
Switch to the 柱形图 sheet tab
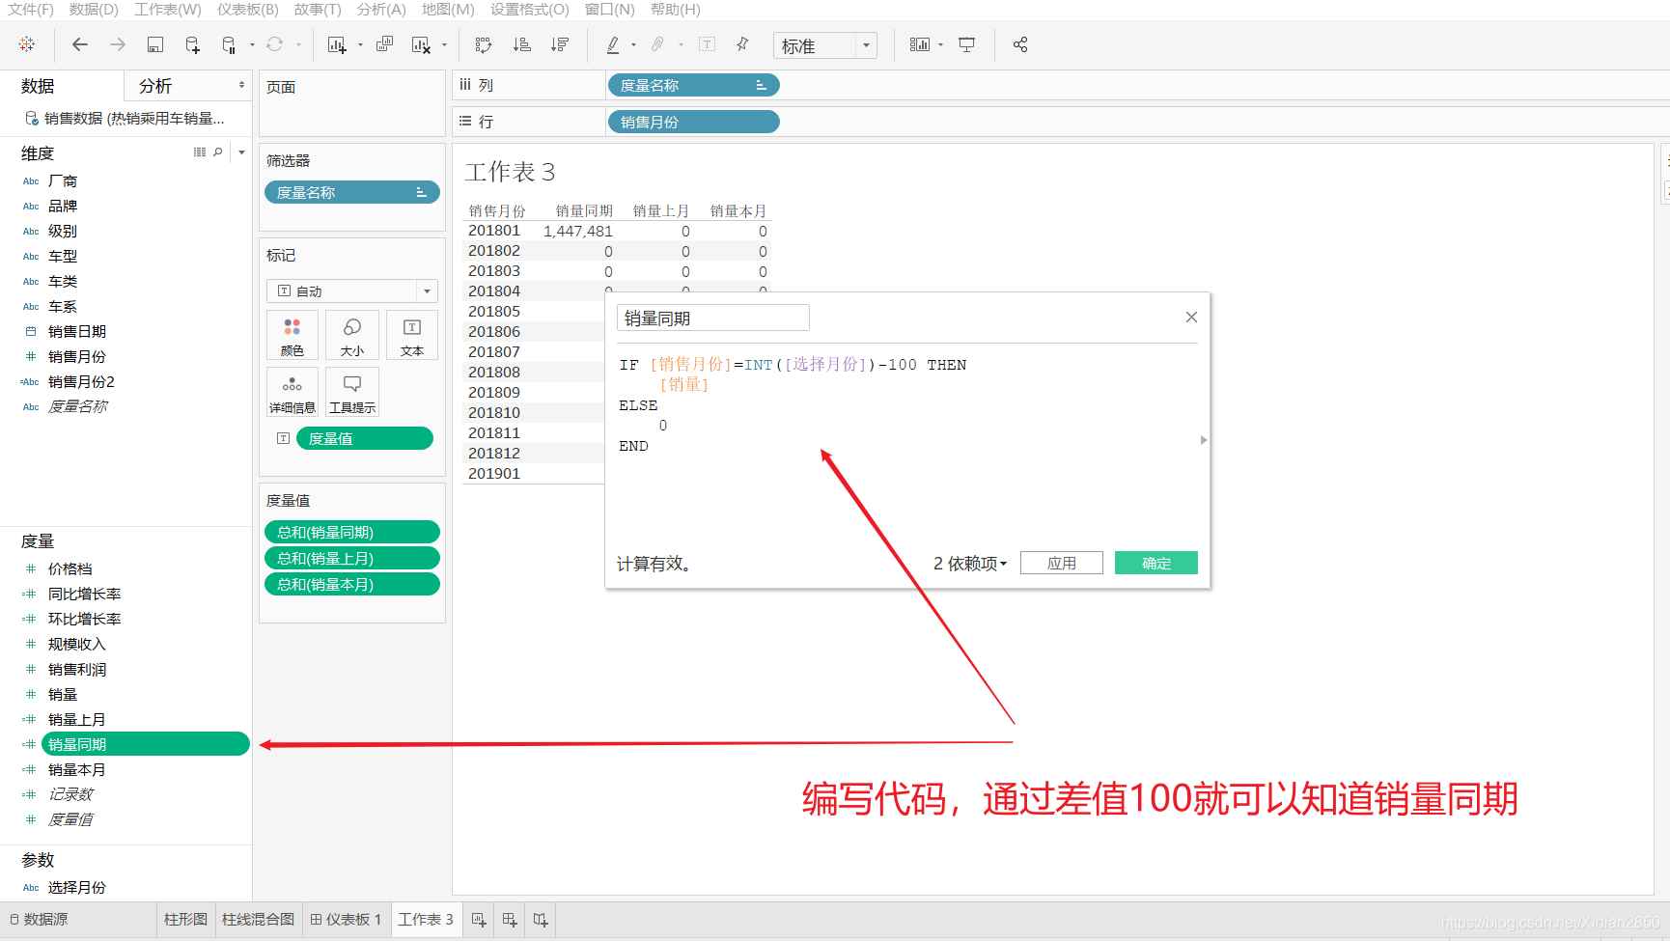185,919
